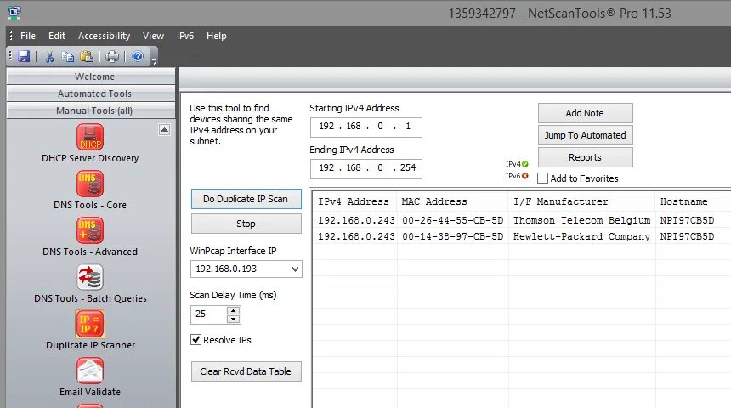Click Clear Rcvd Data Table
Image resolution: width=731 pixels, height=408 pixels.
(246, 371)
